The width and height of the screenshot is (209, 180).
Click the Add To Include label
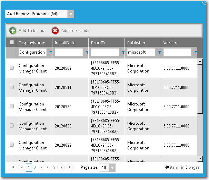coord(32,31)
